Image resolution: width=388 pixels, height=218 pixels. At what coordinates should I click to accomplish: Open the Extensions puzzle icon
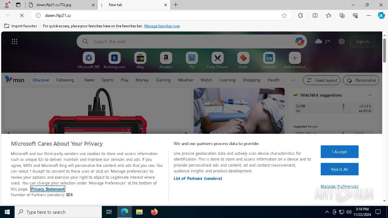(300, 15)
